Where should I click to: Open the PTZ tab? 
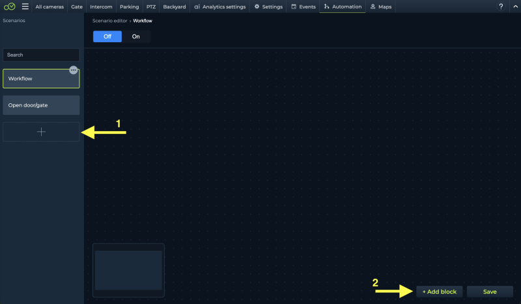click(x=151, y=6)
